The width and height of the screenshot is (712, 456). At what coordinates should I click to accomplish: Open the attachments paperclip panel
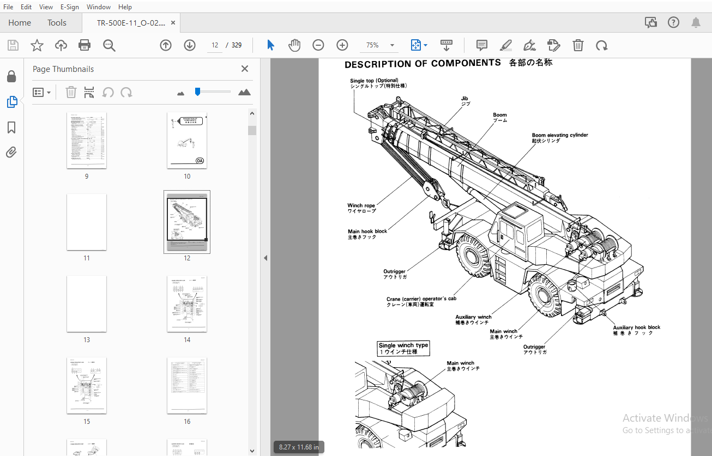[11, 153]
